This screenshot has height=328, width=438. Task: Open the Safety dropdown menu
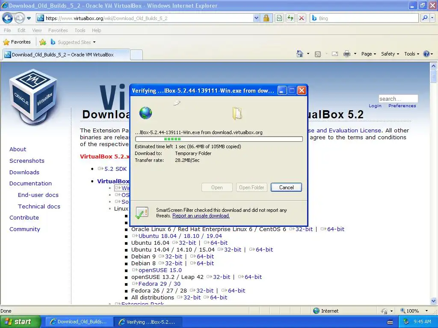pyautogui.click(x=390, y=54)
